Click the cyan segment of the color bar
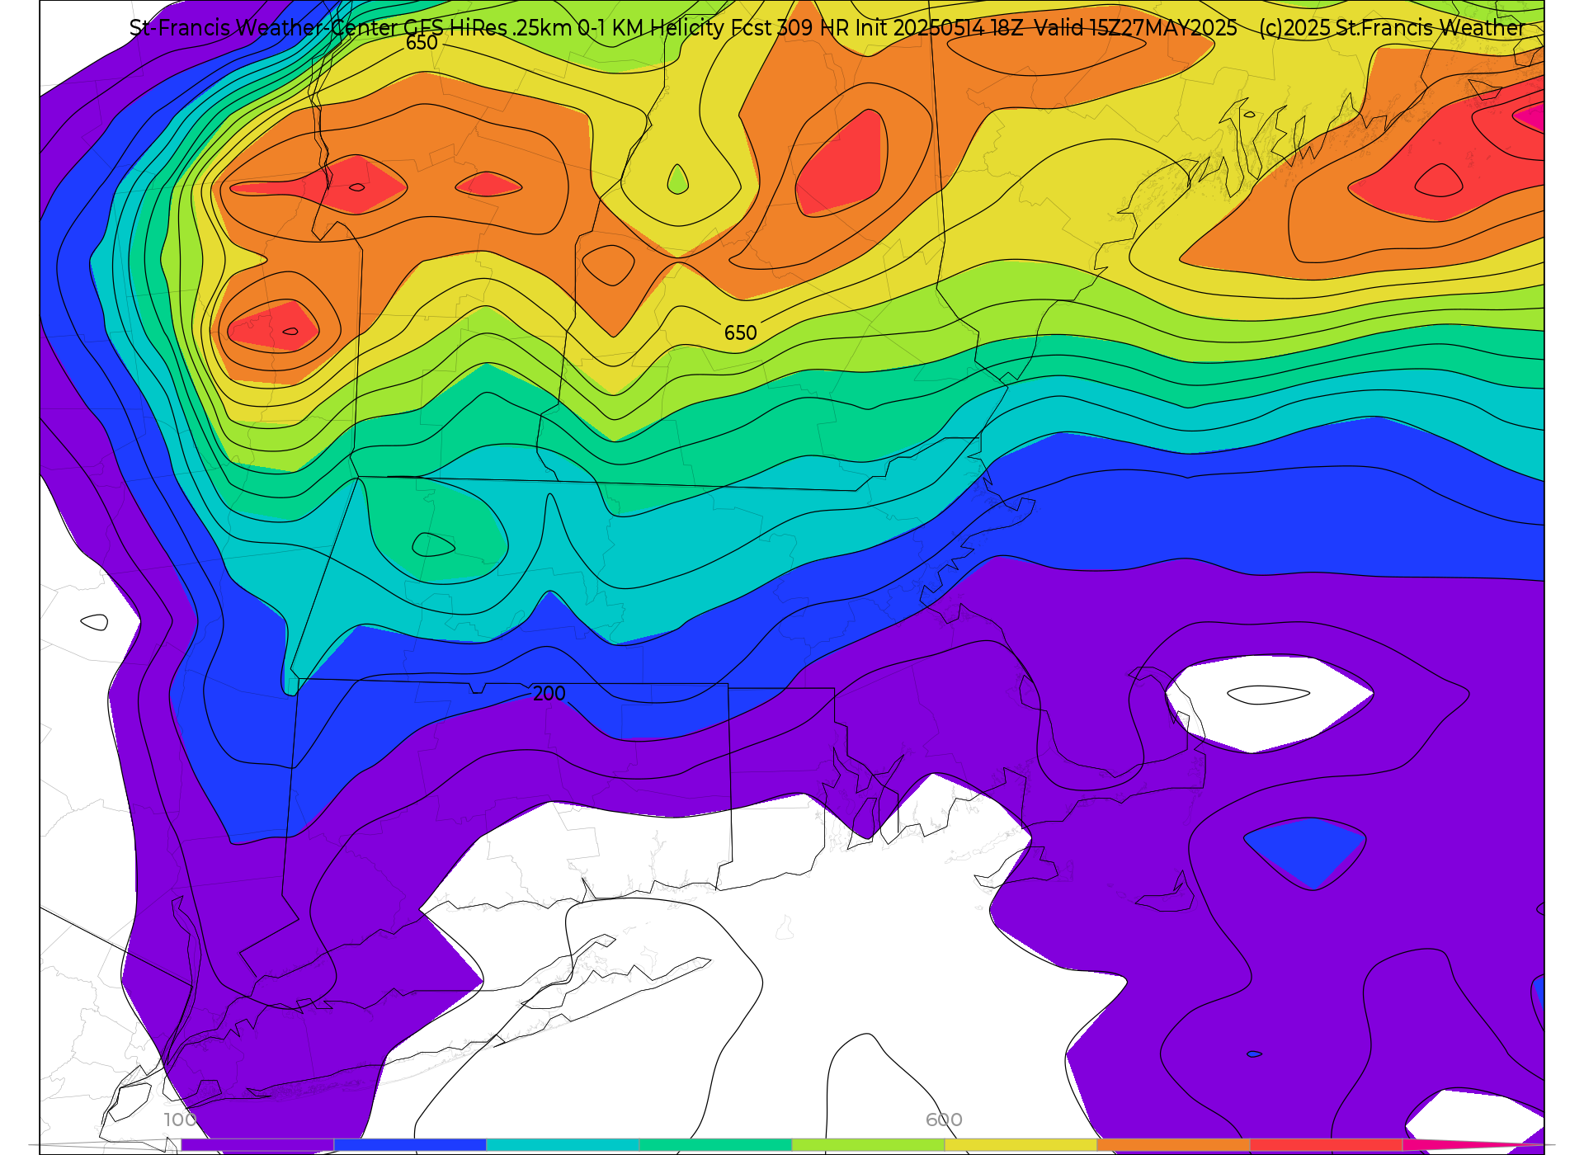Image resolution: width=1584 pixels, height=1155 pixels. point(563,1145)
